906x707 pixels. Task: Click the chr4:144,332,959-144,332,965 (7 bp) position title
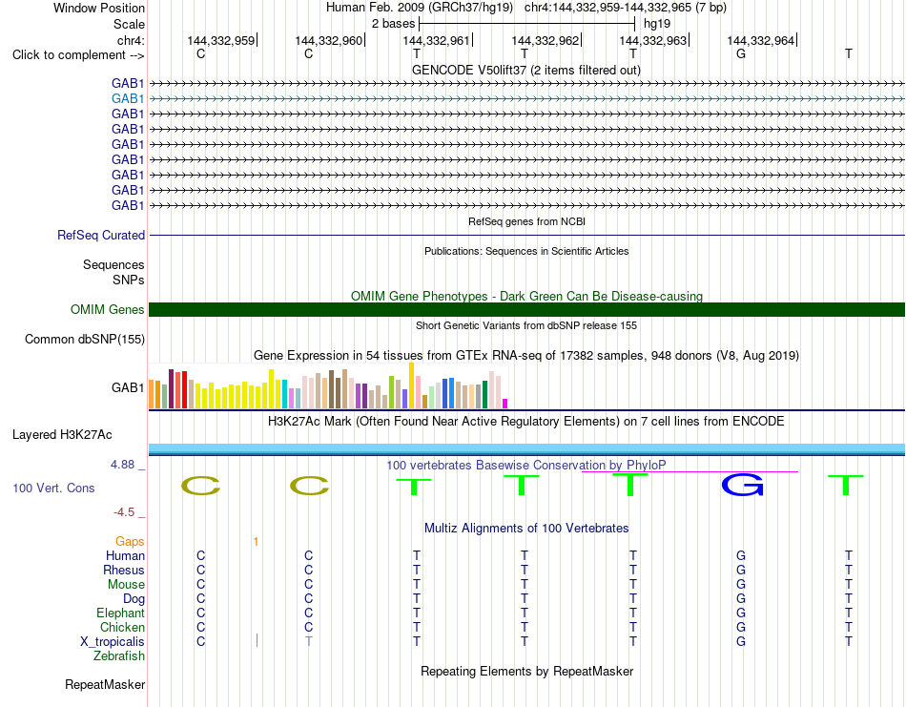point(626,8)
